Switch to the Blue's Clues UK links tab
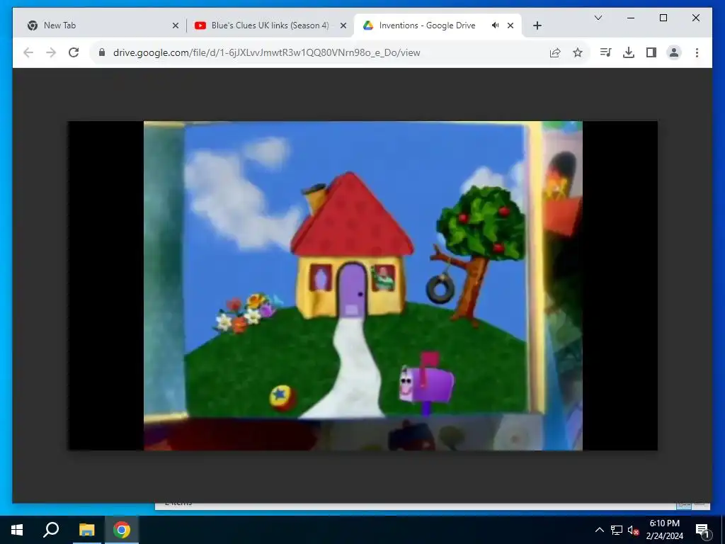 270,25
